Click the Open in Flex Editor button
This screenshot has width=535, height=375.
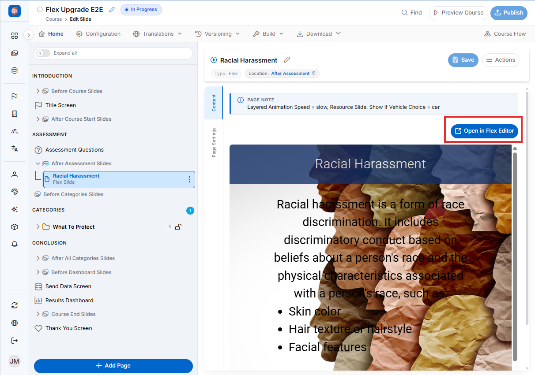(x=484, y=131)
